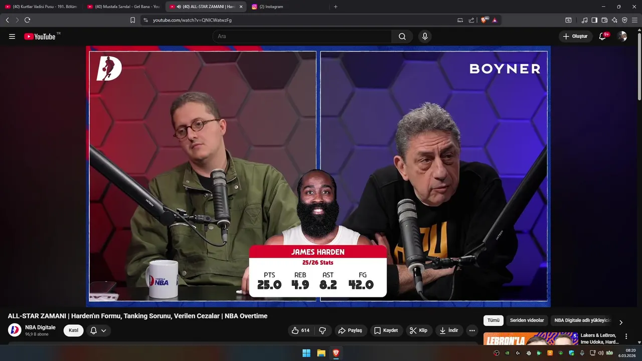Screen dimensions: 642x361
Task: Click the video player area
Action: (318, 176)
